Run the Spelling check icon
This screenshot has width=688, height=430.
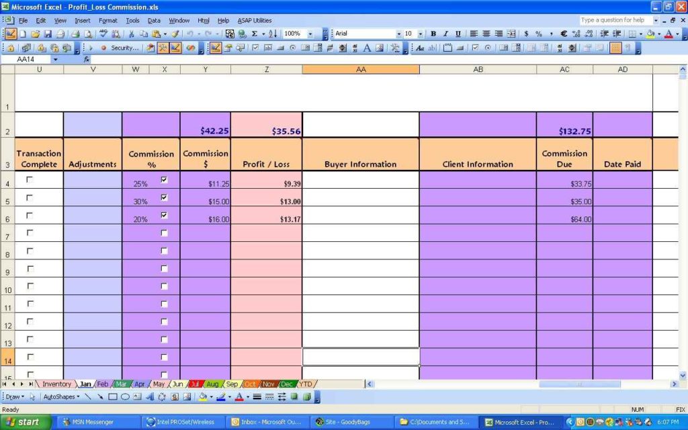click(x=103, y=34)
